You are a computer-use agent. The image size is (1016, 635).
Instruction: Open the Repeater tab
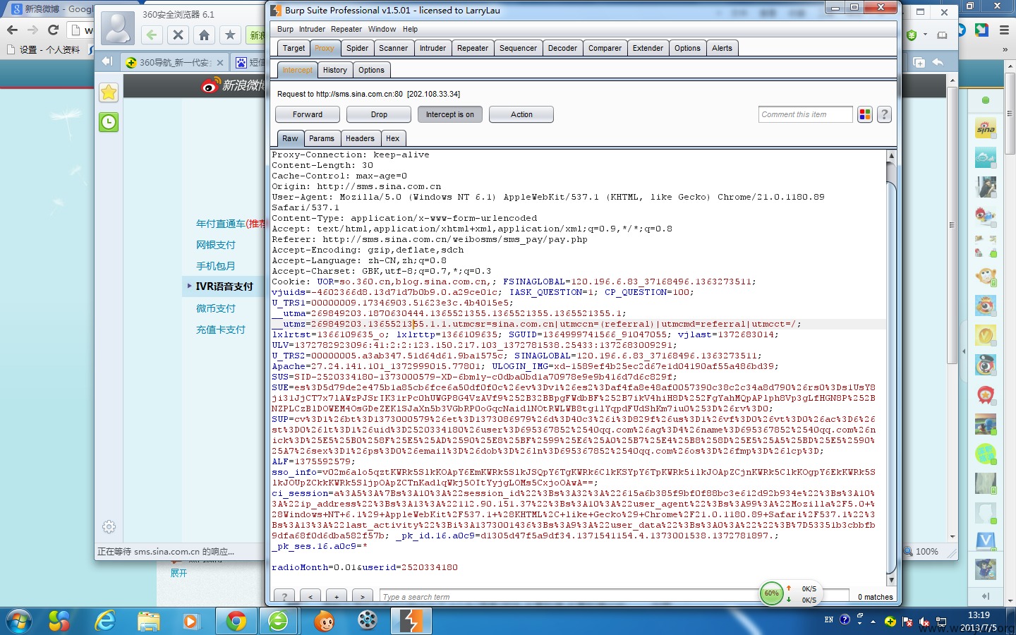pyautogui.click(x=473, y=48)
